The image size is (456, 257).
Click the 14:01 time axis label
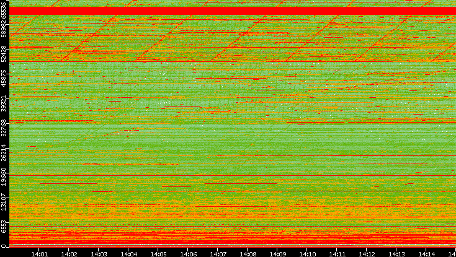[39, 253]
